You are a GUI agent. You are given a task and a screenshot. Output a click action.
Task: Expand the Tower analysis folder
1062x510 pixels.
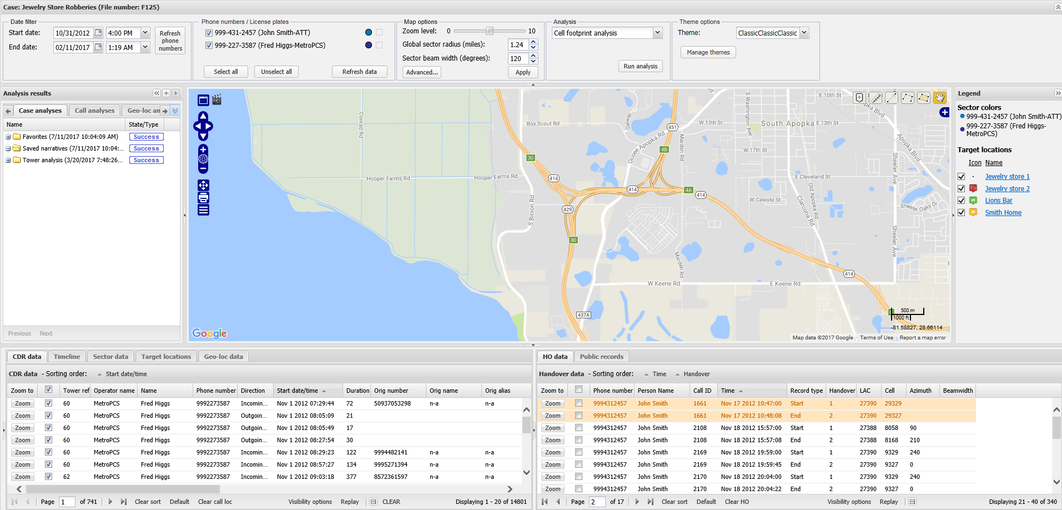click(x=8, y=161)
